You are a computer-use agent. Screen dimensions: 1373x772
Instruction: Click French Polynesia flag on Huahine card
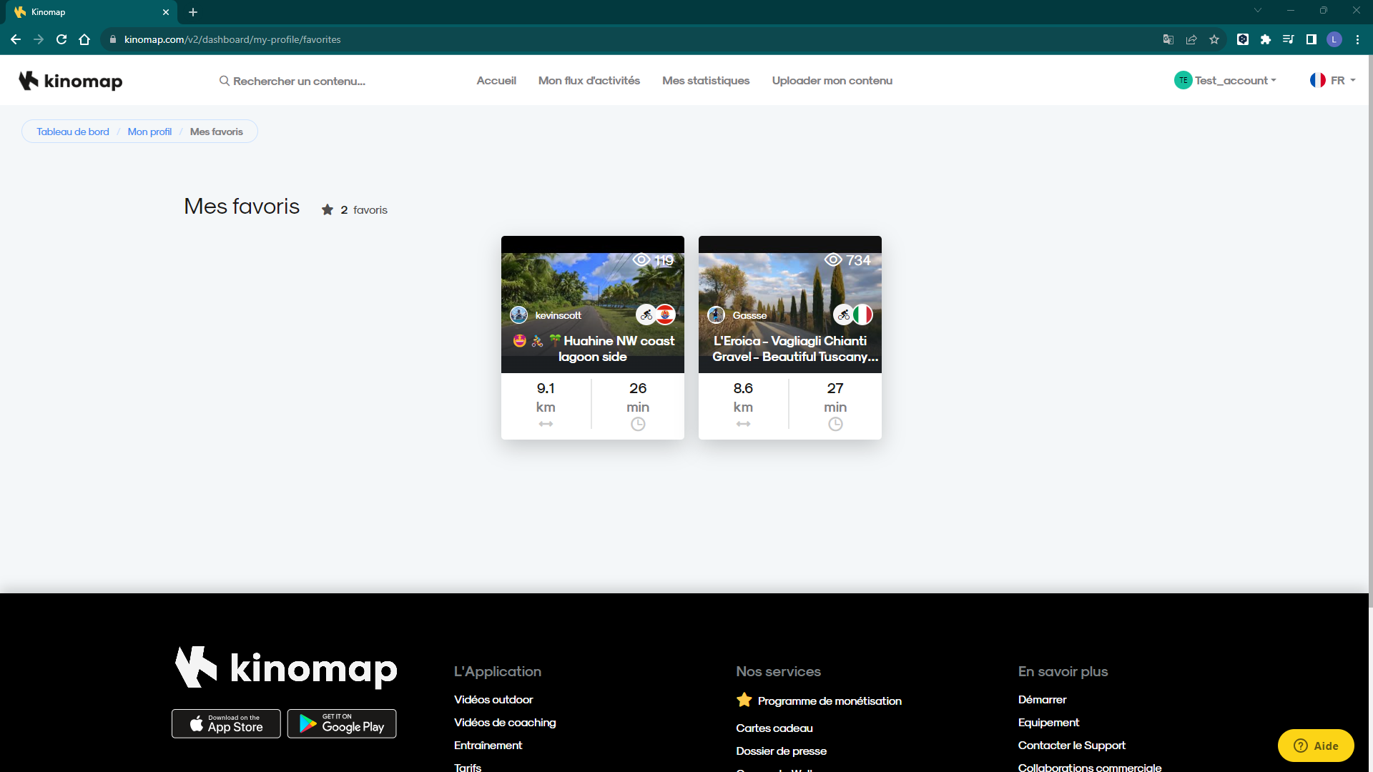coord(666,315)
